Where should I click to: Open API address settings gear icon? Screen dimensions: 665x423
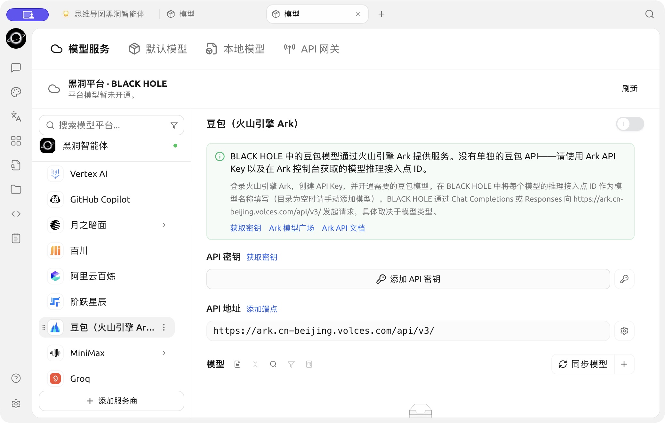click(x=624, y=331)
